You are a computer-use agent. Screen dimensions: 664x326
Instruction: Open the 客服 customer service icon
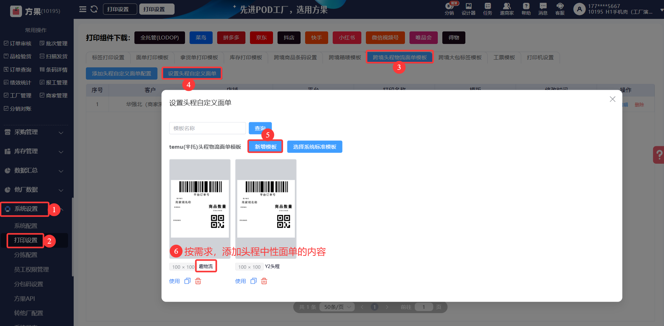click(560, 9)
